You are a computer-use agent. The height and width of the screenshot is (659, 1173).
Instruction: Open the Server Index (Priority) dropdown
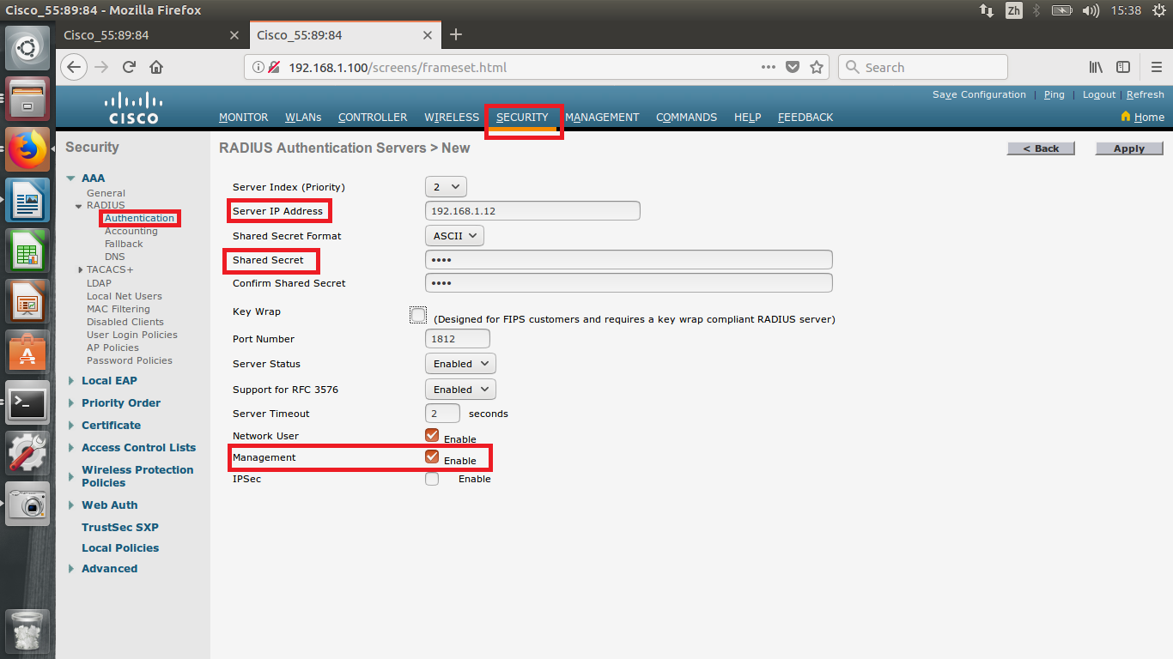[446, 186]
